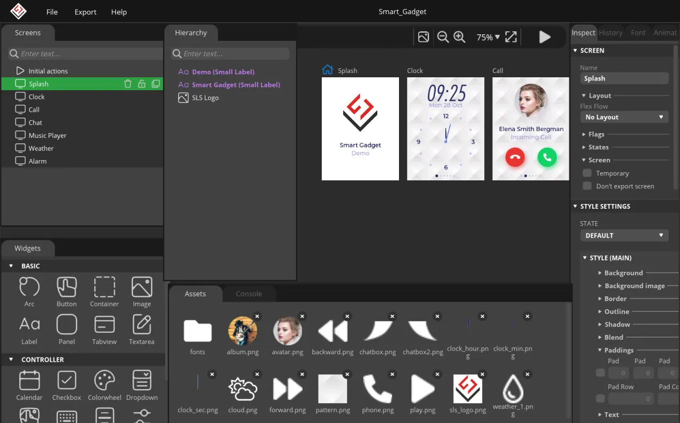Open the File menu
Screen dimensions: 680x423
pos(52,12)
